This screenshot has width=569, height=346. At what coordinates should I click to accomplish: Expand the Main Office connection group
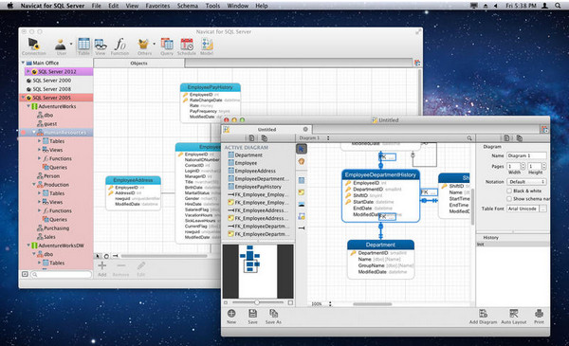point(23,63)
